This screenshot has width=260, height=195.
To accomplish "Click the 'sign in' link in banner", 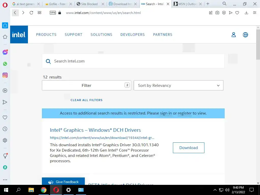I will (x=166, y=113).
